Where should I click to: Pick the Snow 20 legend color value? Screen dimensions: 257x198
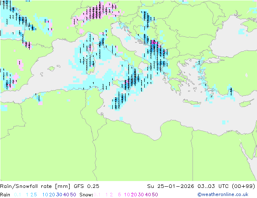point(134,195)
